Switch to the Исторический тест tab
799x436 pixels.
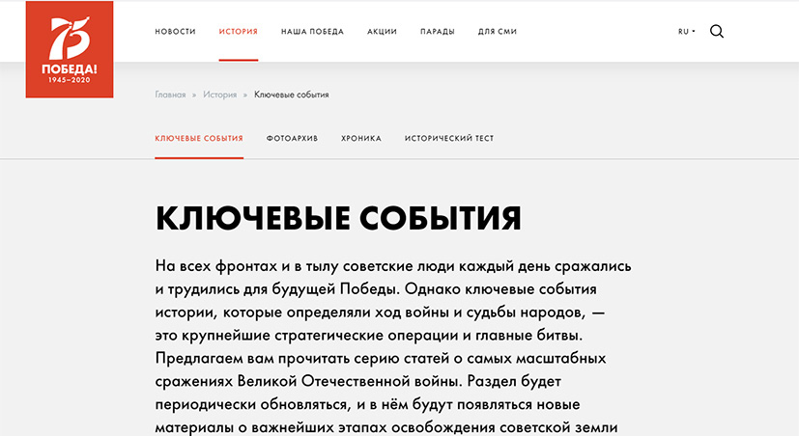(x=449, y=138)
